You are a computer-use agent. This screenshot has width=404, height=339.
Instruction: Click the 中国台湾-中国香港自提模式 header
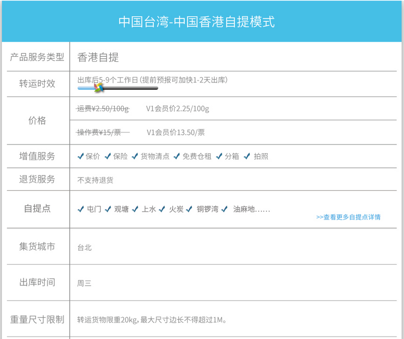point(196,22)
